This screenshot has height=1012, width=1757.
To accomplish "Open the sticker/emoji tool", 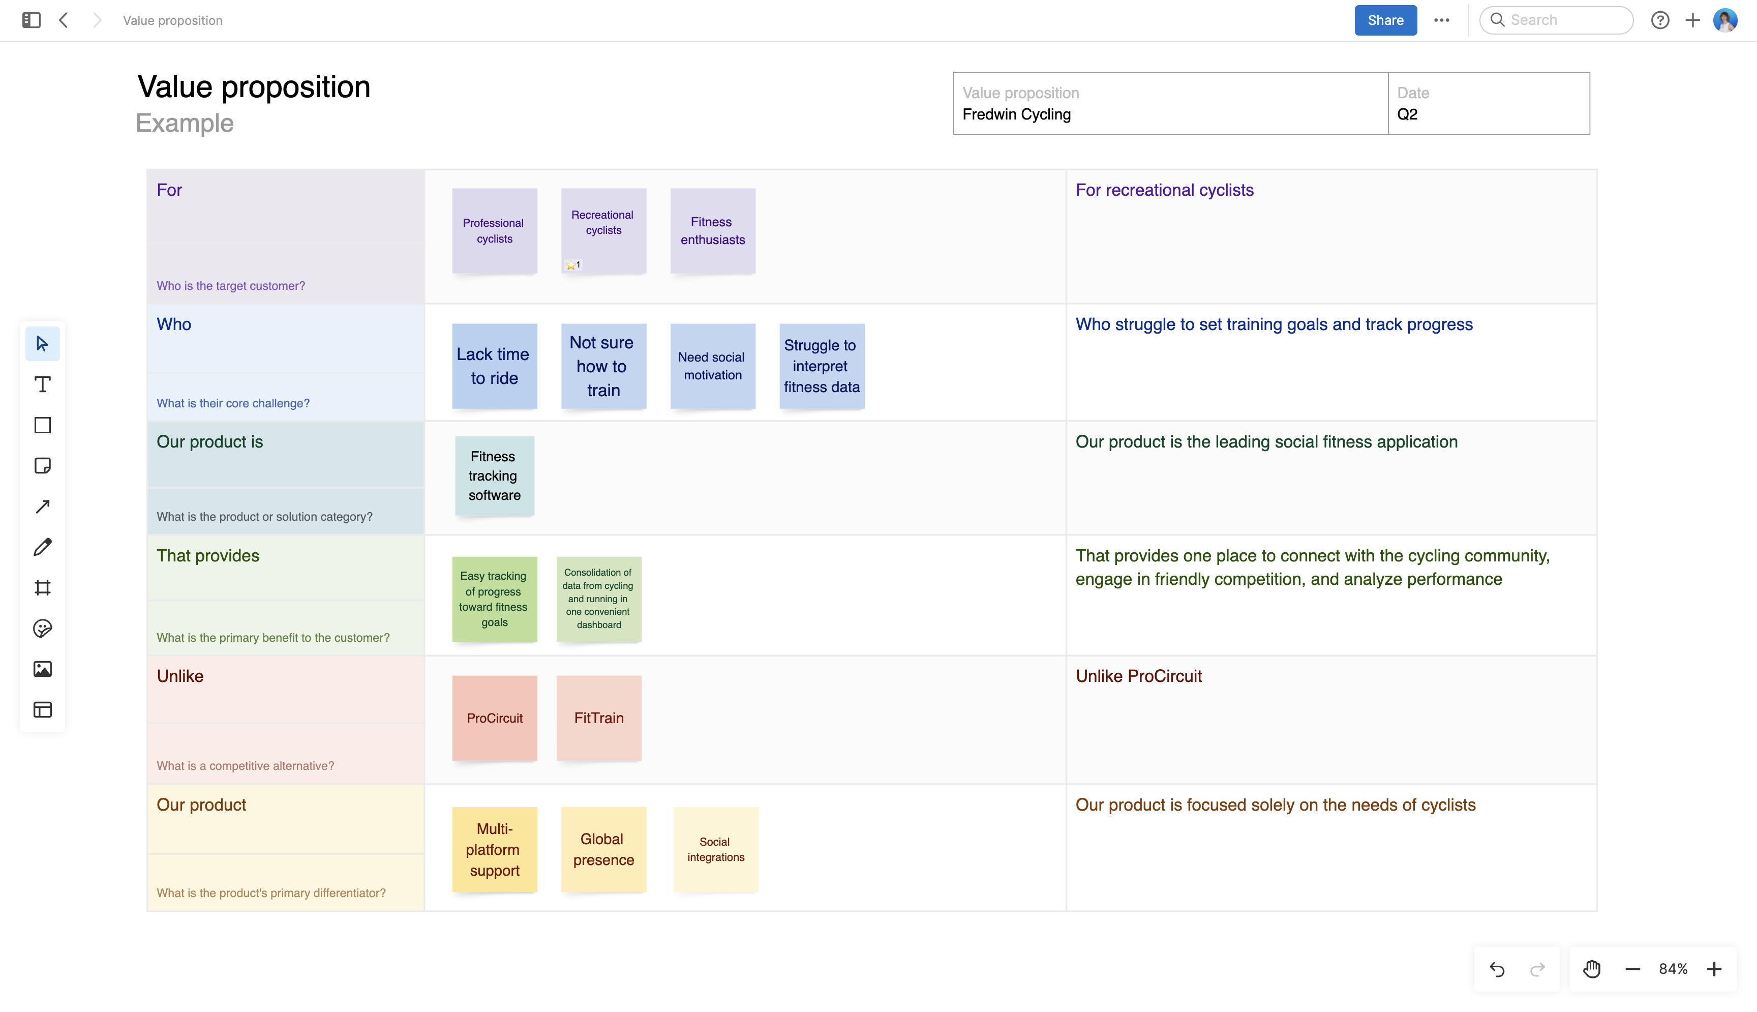I will [x=42, y=629].
